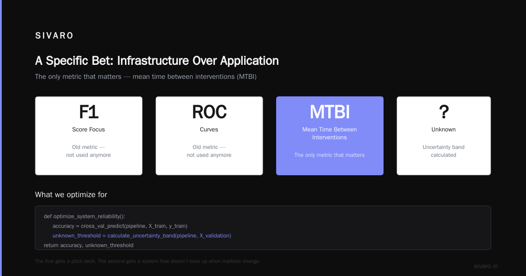Click 'The only metric that matters' card text

click(x=330, y=155)
